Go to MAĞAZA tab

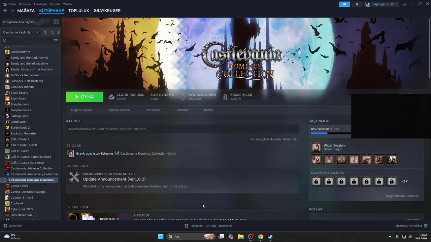tap(26, 11)
